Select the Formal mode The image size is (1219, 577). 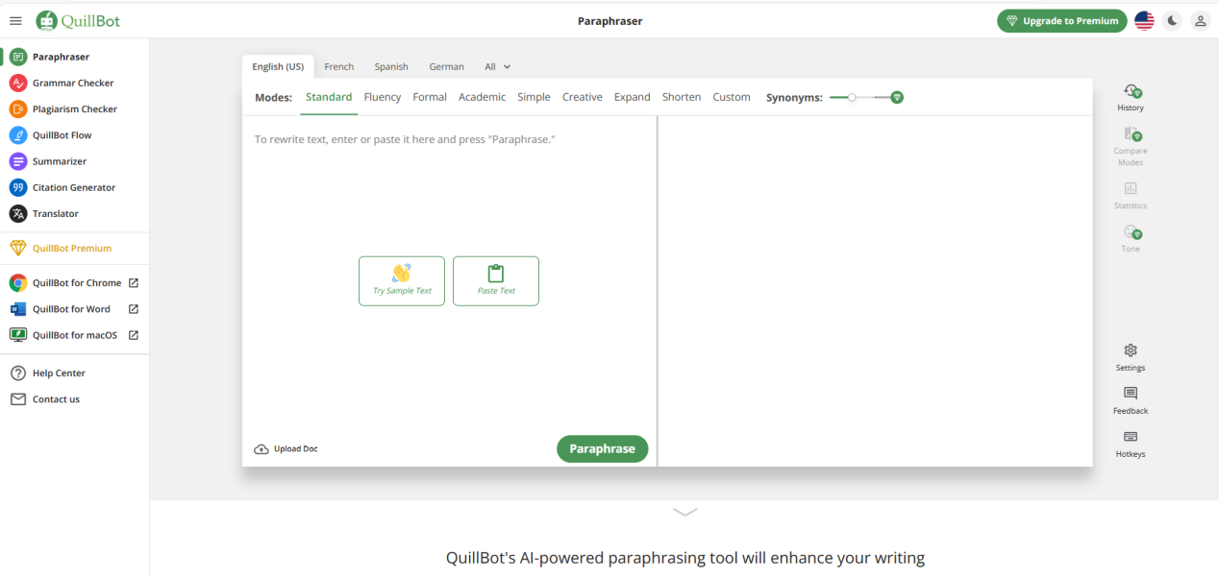tap(430, 97)
